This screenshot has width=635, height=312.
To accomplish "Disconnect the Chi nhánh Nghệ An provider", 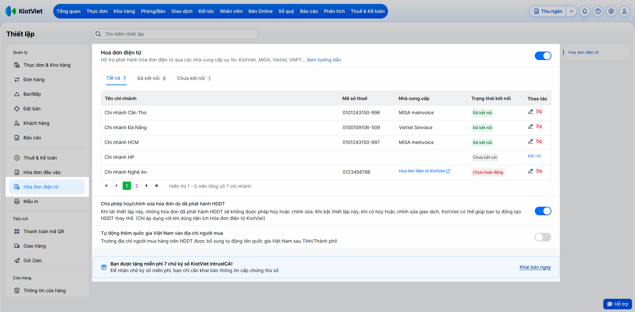I will (x=539, y=171).
